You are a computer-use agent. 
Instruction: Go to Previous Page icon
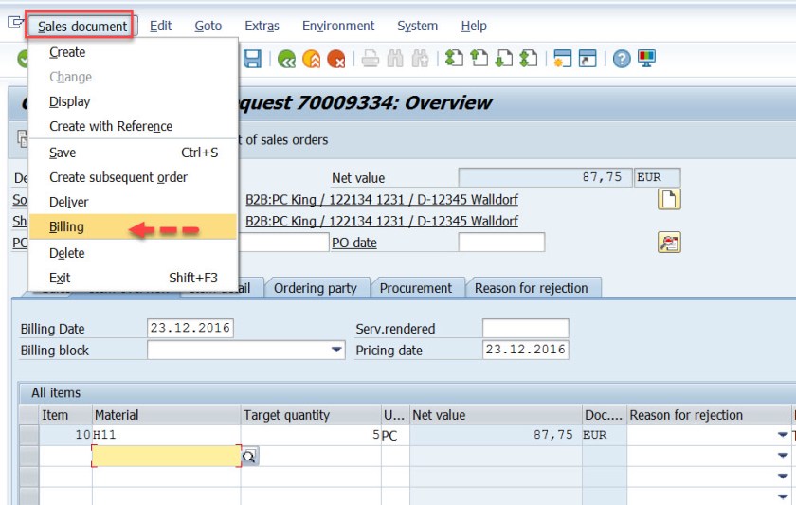click(479, 59)
